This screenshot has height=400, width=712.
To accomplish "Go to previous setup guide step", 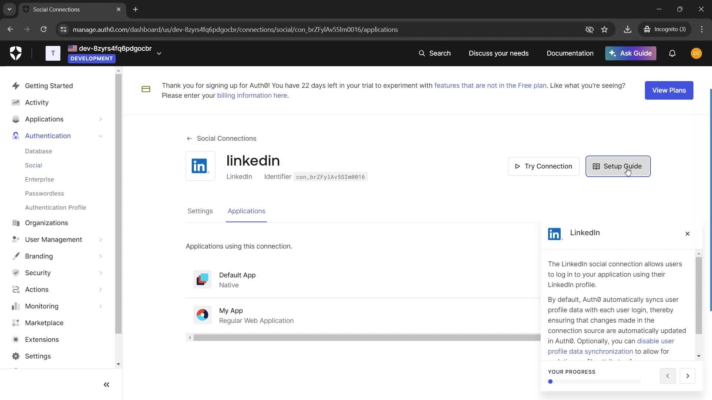I will tap(667, 376).
